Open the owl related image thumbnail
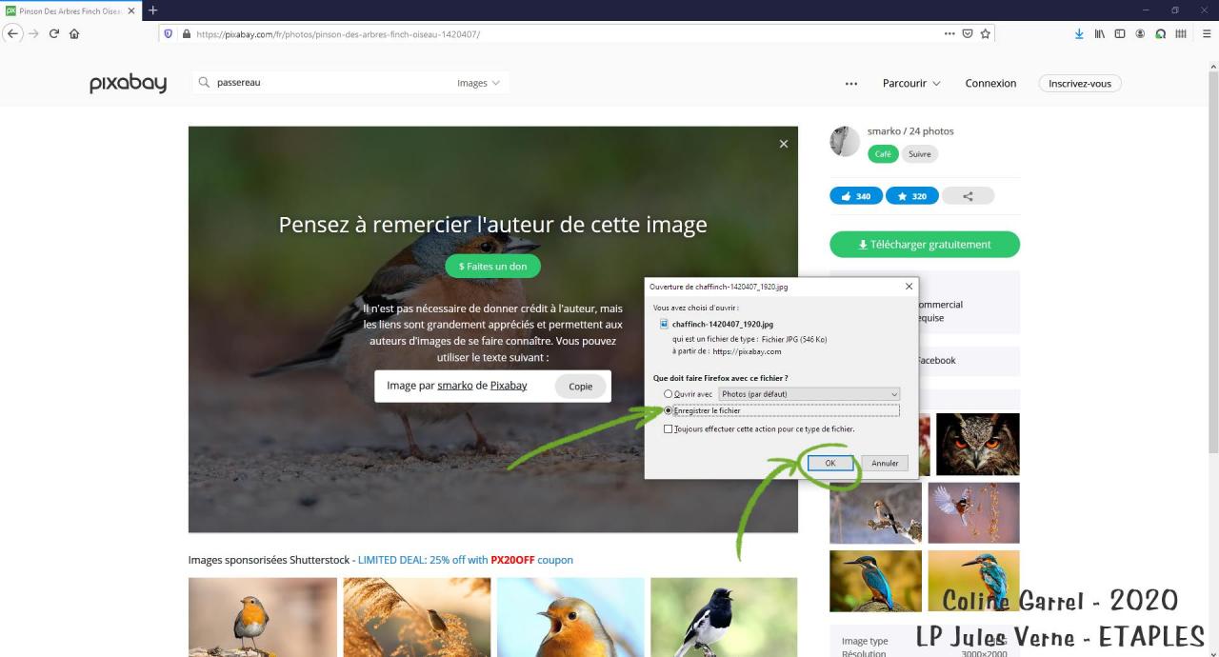The height and width of the screenshot is (657, 1219). (x=978, y=444)
